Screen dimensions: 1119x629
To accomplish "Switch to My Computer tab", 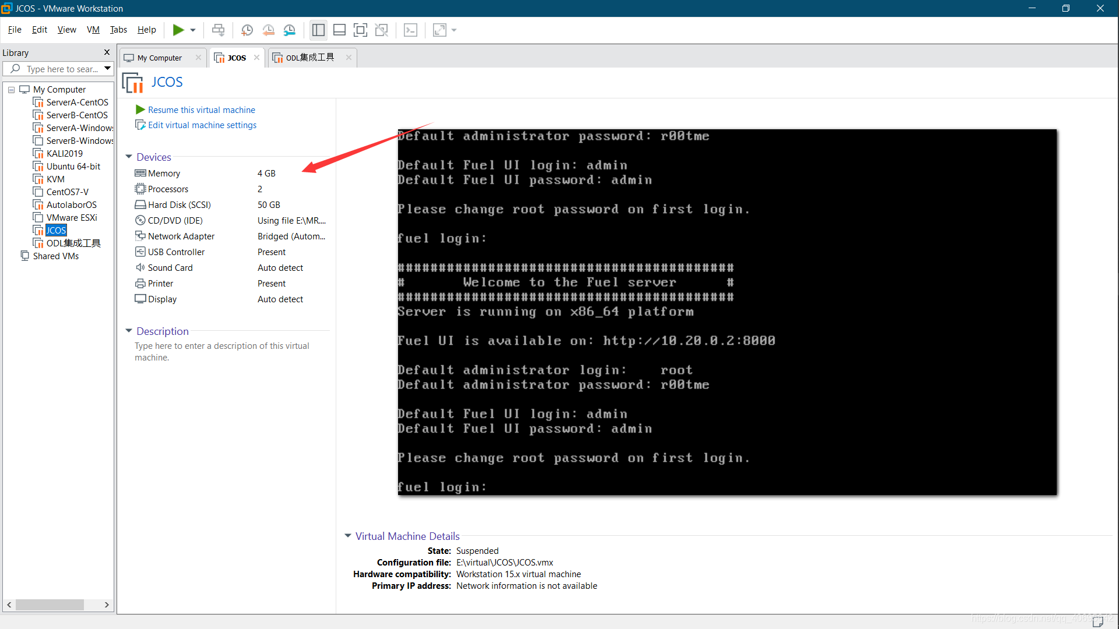I will pos(159,58).
